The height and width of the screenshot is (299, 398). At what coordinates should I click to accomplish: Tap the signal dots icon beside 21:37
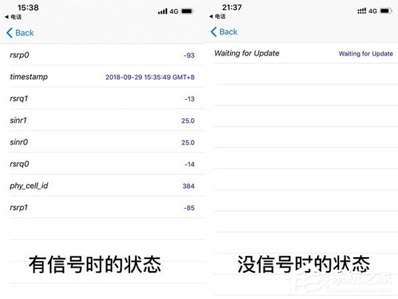[362, 11]
